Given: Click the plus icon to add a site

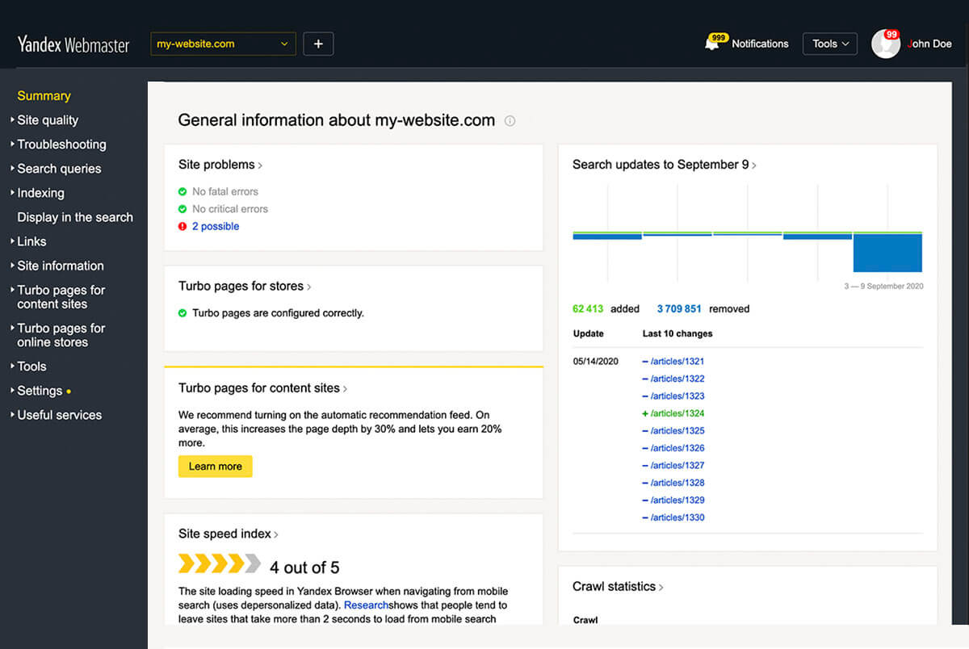Looking at the screenshot, I should [x=318, y=44].
